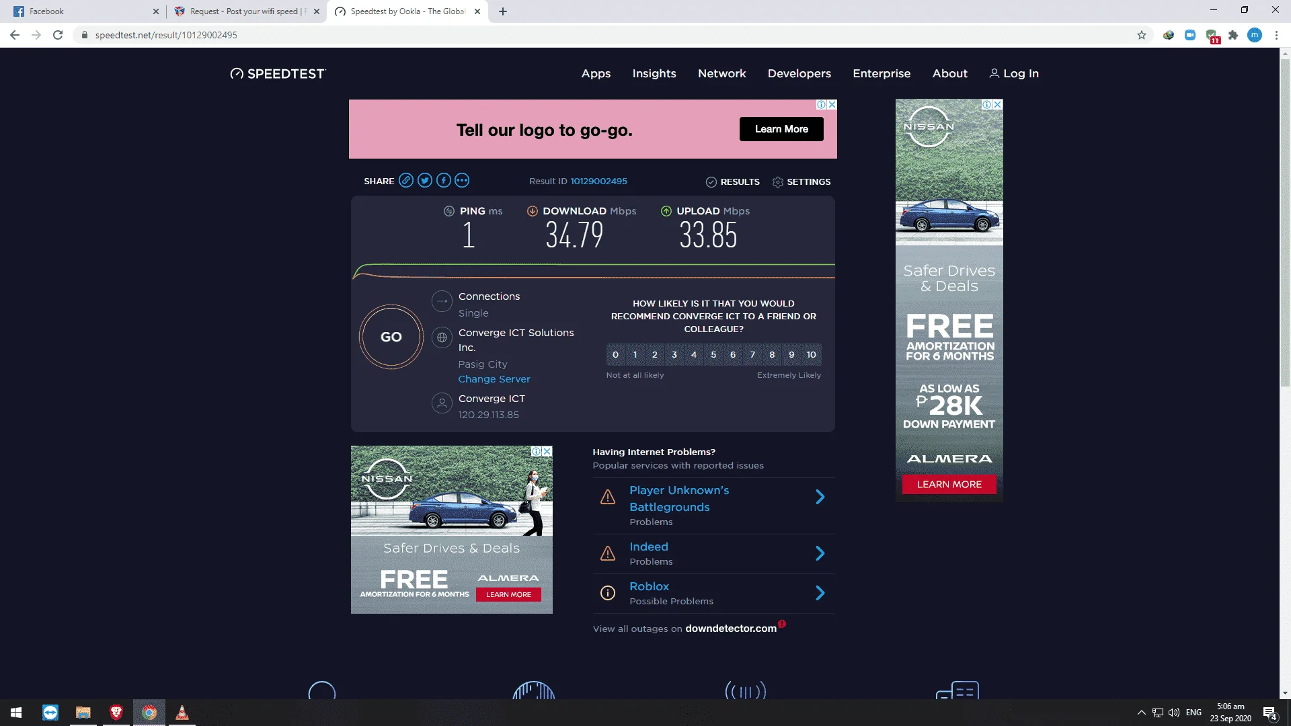Open Brave browser from the taskbar
1291x726 pixels.
(x=116, y=713)
